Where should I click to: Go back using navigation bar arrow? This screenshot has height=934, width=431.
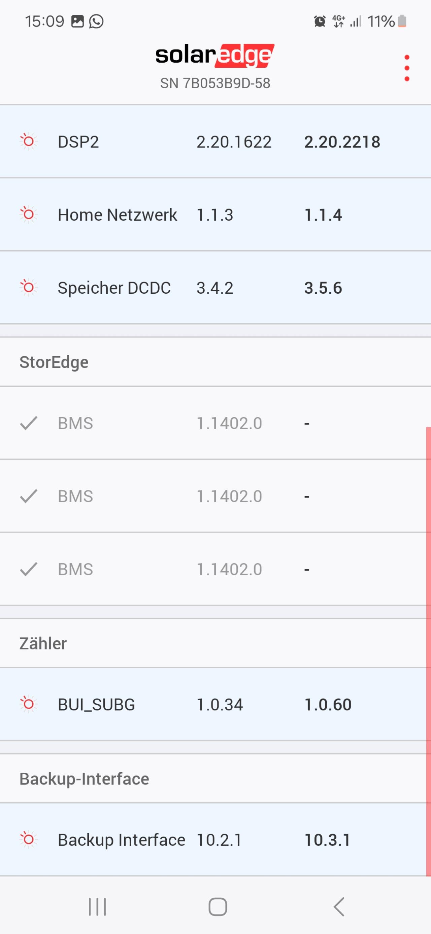click(x=338, y=906)
